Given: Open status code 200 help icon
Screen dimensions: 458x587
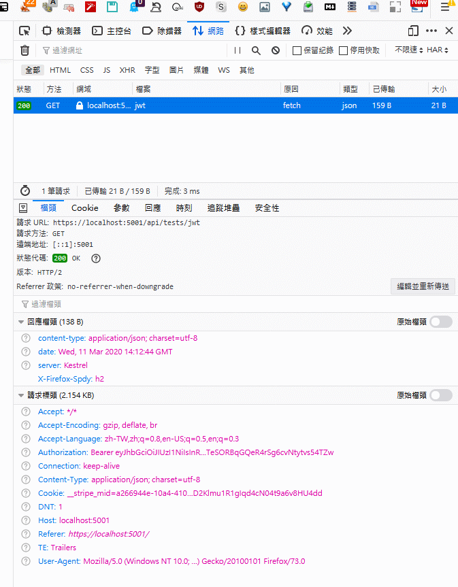Looking at the screenshot, I should (x=96, y=258).
